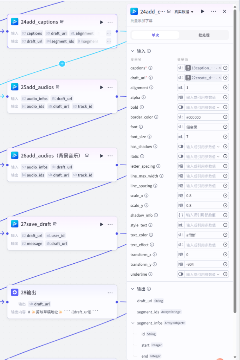Click the start Integer output row
Viewport: 240px width, 360px height.
click(152, 345)
